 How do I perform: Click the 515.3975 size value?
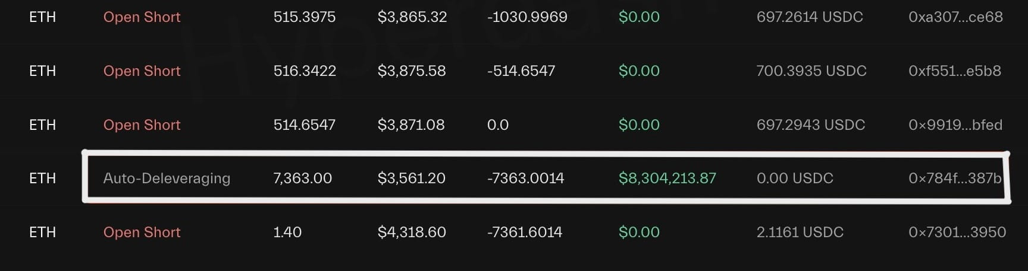(x=304, y=17)
